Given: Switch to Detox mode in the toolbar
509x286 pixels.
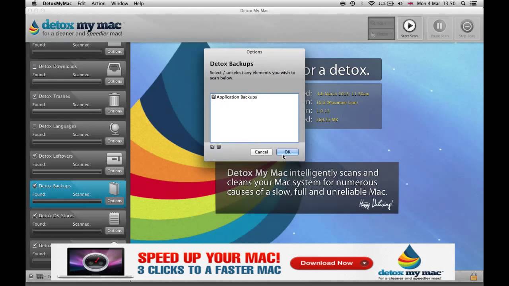Looking at the screenshot, I should pos(381,34).
